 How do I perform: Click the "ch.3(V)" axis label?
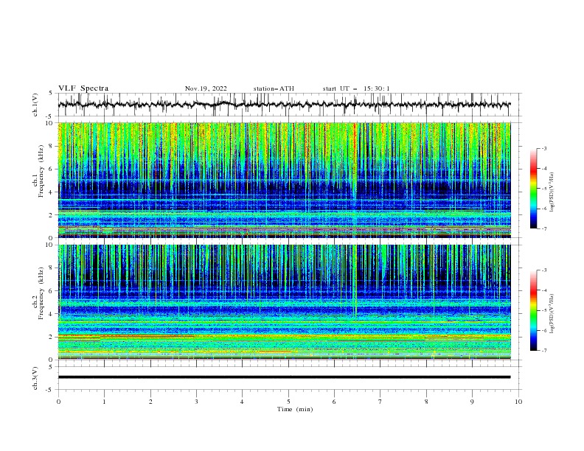click(35, 378)
